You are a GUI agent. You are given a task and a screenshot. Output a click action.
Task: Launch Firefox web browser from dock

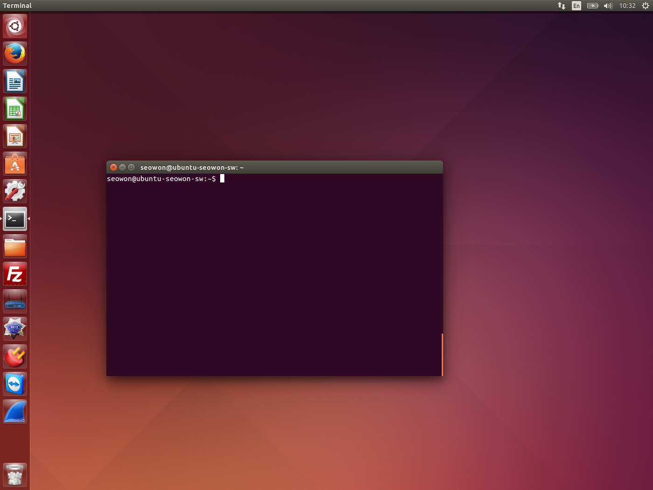coord(15,54)
